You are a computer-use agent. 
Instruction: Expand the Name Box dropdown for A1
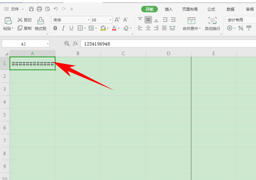[47, 44]
